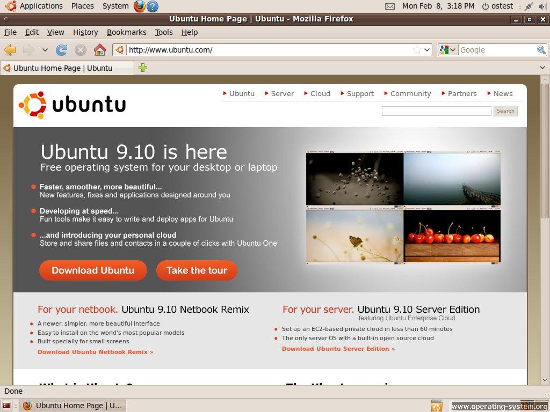550x412 pixels.
Task: Reload the page with the refresh icon
Action: coord(61,50)
